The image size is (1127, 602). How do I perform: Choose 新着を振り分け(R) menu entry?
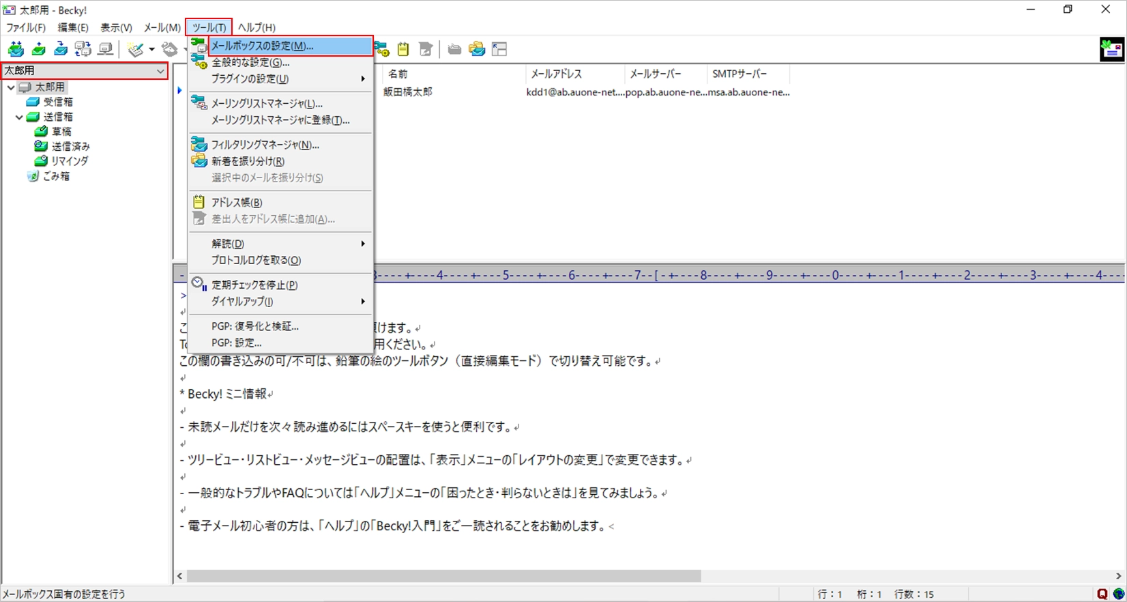tap(281, 162)
